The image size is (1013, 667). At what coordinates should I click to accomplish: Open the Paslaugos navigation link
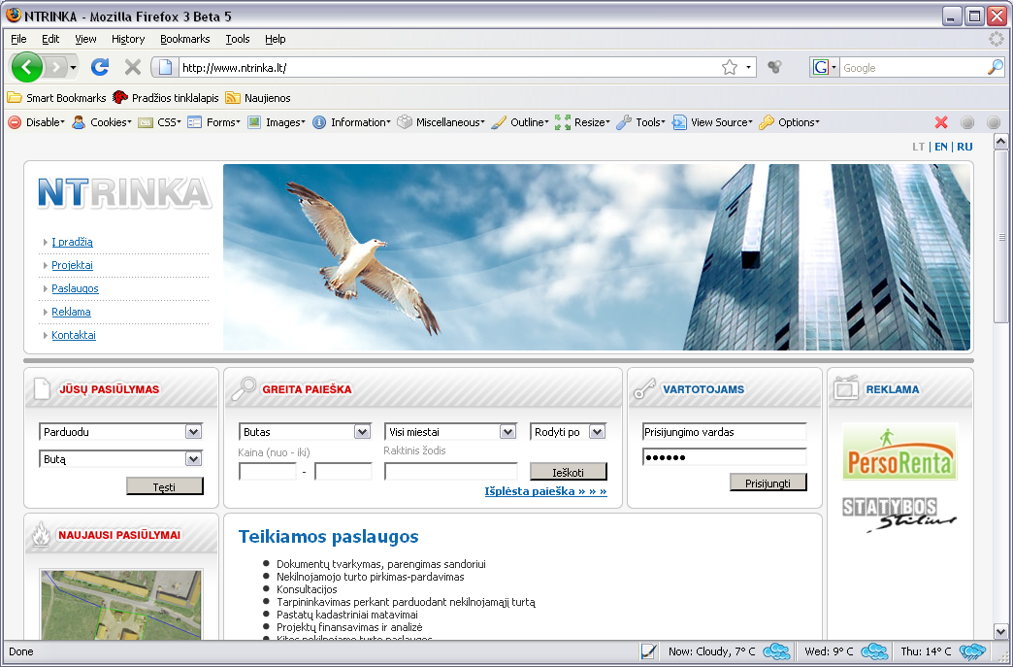75,288
